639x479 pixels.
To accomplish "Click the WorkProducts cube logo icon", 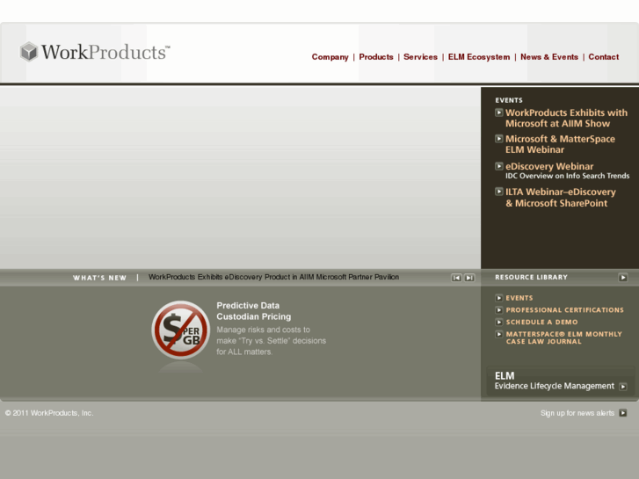I will coord(29,52).
